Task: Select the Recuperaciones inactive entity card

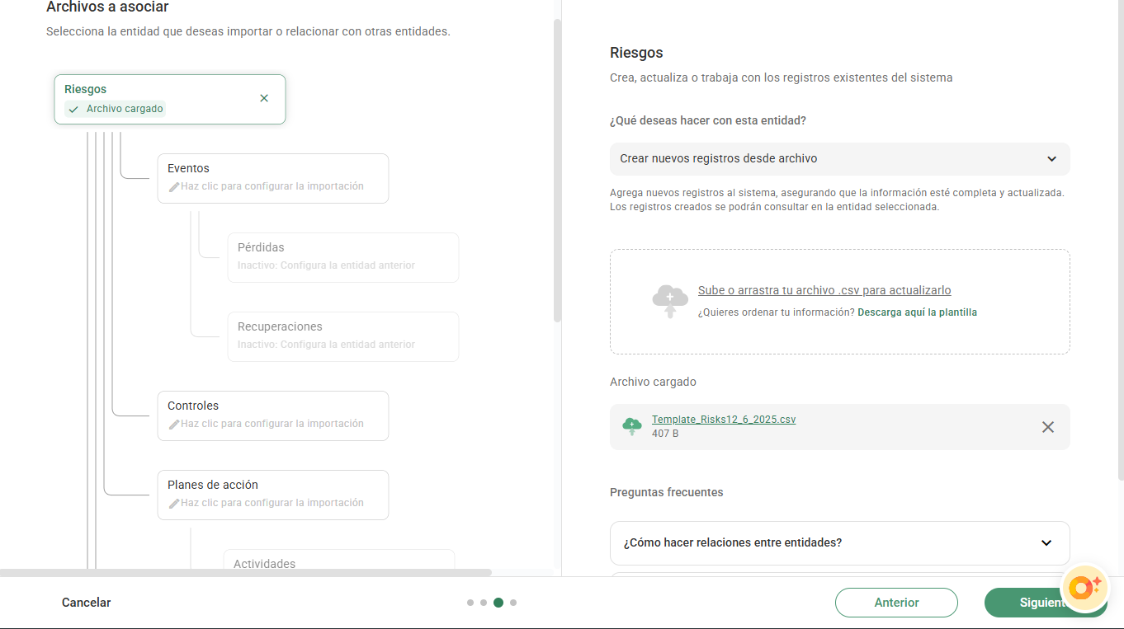Action: coord(343,336)
